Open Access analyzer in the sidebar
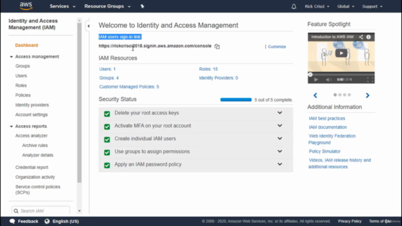 click(x=31, y=136)
